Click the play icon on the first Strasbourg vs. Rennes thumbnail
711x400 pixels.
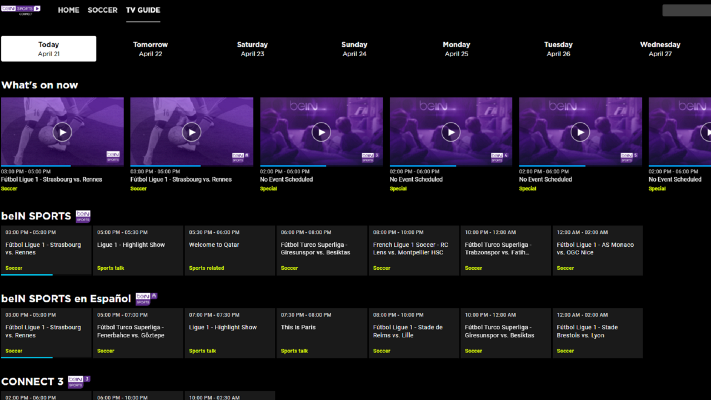(x=62, y=132)
